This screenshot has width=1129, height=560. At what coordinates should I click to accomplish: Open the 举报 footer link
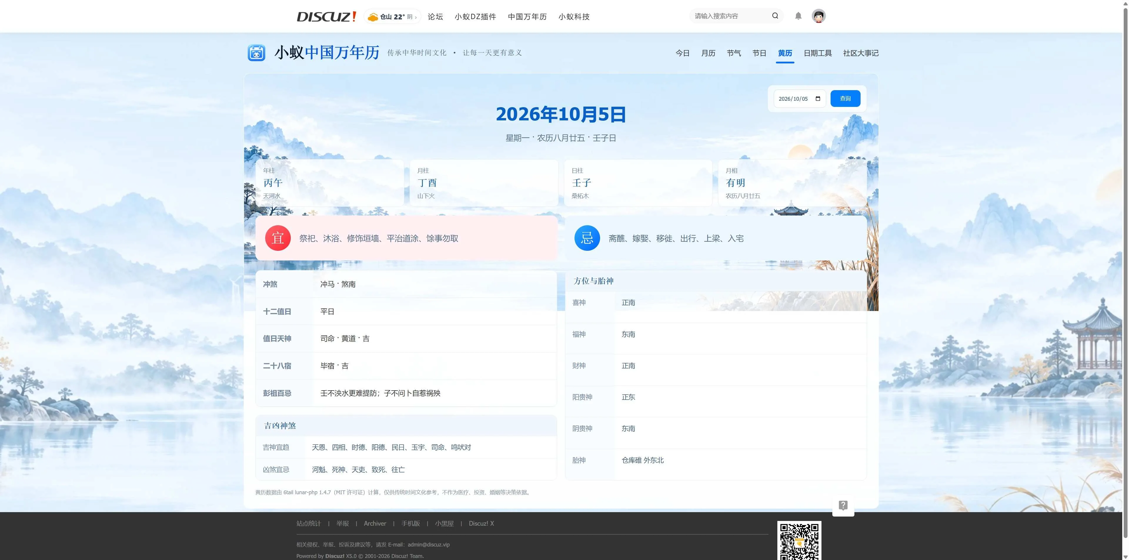(x=343, y=523)
